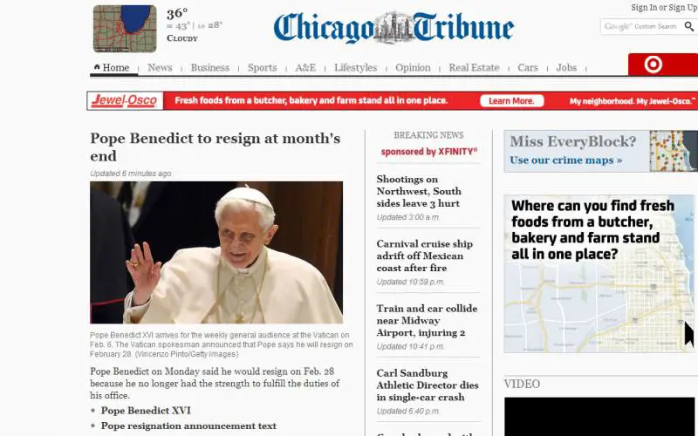Open the A&E section
The image size is (698, 436).
(305, 68)
